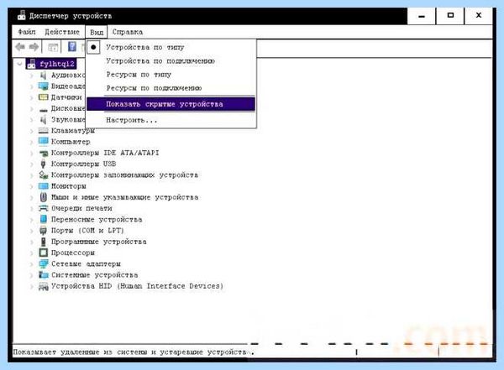The image size is (504, 370).
Task: Choose Показать скрытые устройства menu item
Action: point(171,104)
